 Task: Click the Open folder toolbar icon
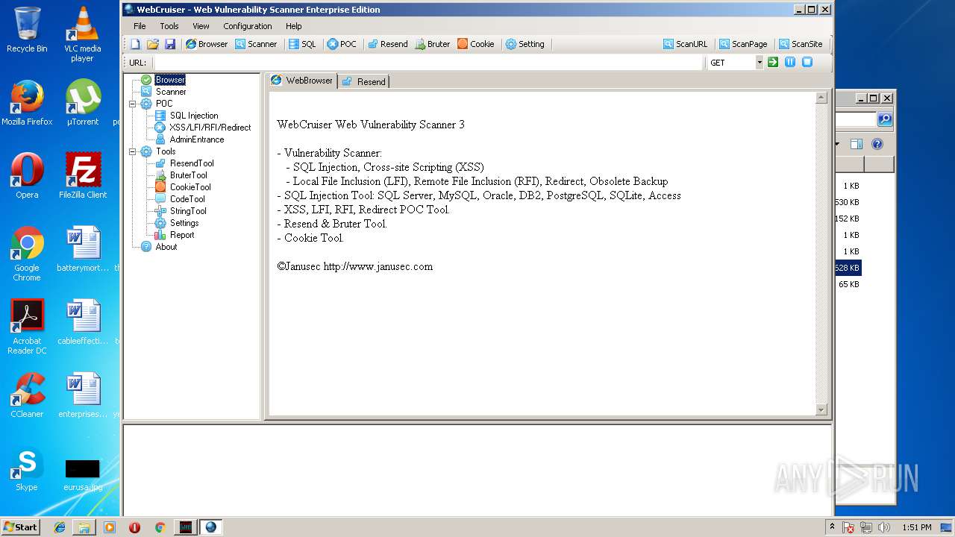[x=152, y=44]
